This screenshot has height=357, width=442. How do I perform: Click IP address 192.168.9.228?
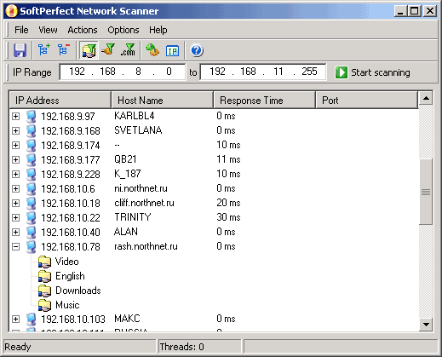tap(71, 174)
